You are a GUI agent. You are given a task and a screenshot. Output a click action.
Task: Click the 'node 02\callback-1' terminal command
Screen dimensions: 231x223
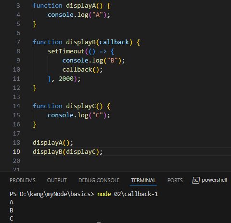pyautogui.click(x=128, y=194)
